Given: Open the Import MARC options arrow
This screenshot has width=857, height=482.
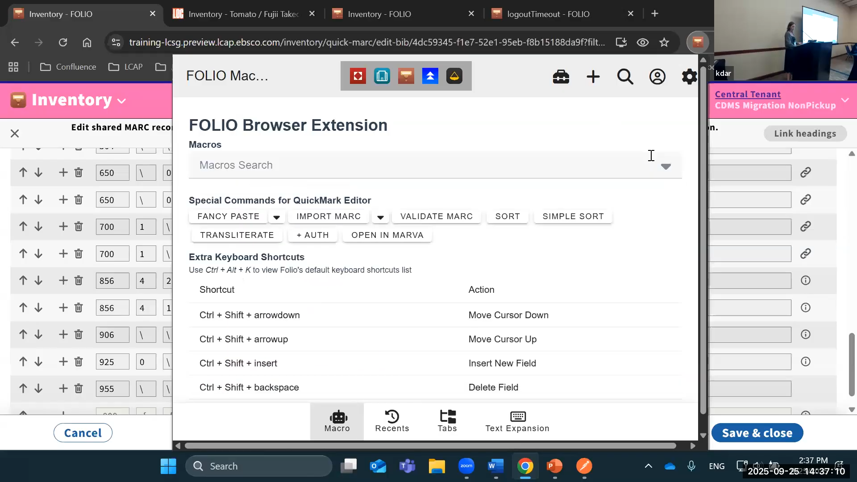Looking at the screenshot, I should point(380,217).
